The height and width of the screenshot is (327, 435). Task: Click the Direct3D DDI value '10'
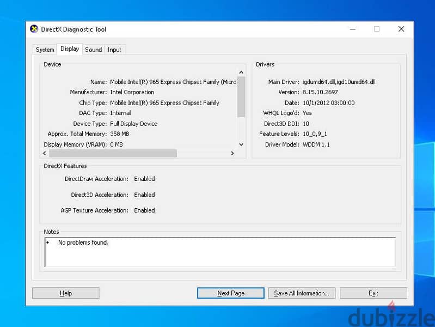click(306, 124)
